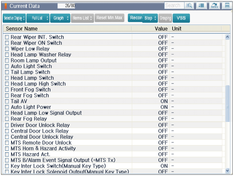The width and height of the screenshot is (234, 176).
Task: Click the search magnifier icon
Action: point(189,6)
